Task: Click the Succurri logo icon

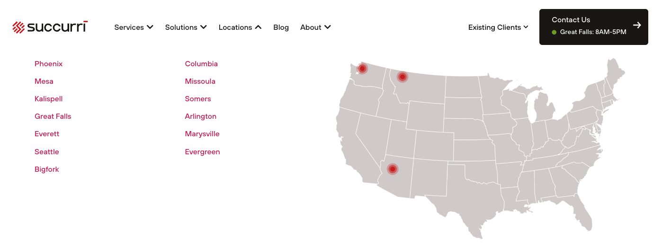Action: (18, 27)
